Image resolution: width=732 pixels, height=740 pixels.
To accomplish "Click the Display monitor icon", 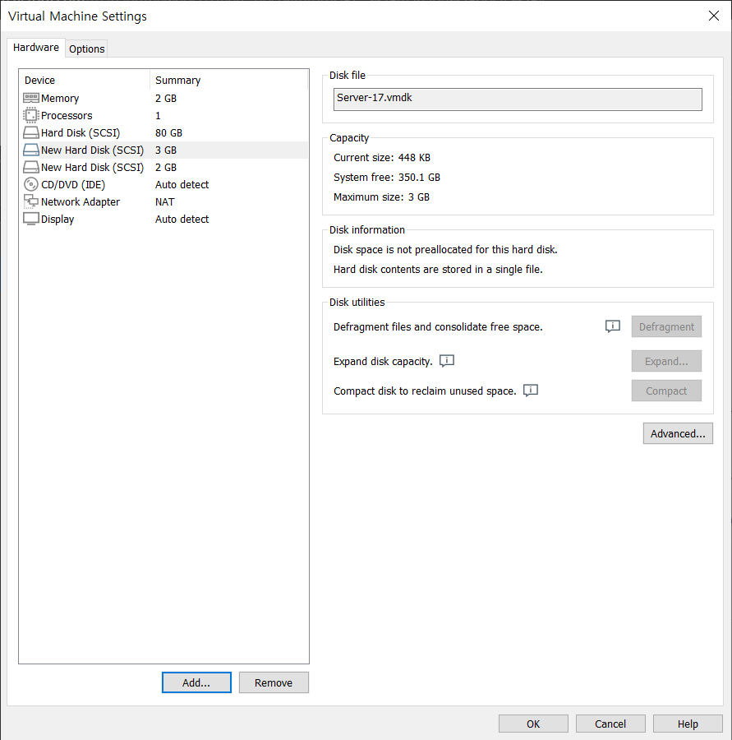I will pyautogui.click(x=30, y=219).
